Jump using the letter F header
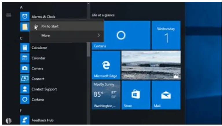The height and width of the screenshot is (126, 222). [21, 111]
